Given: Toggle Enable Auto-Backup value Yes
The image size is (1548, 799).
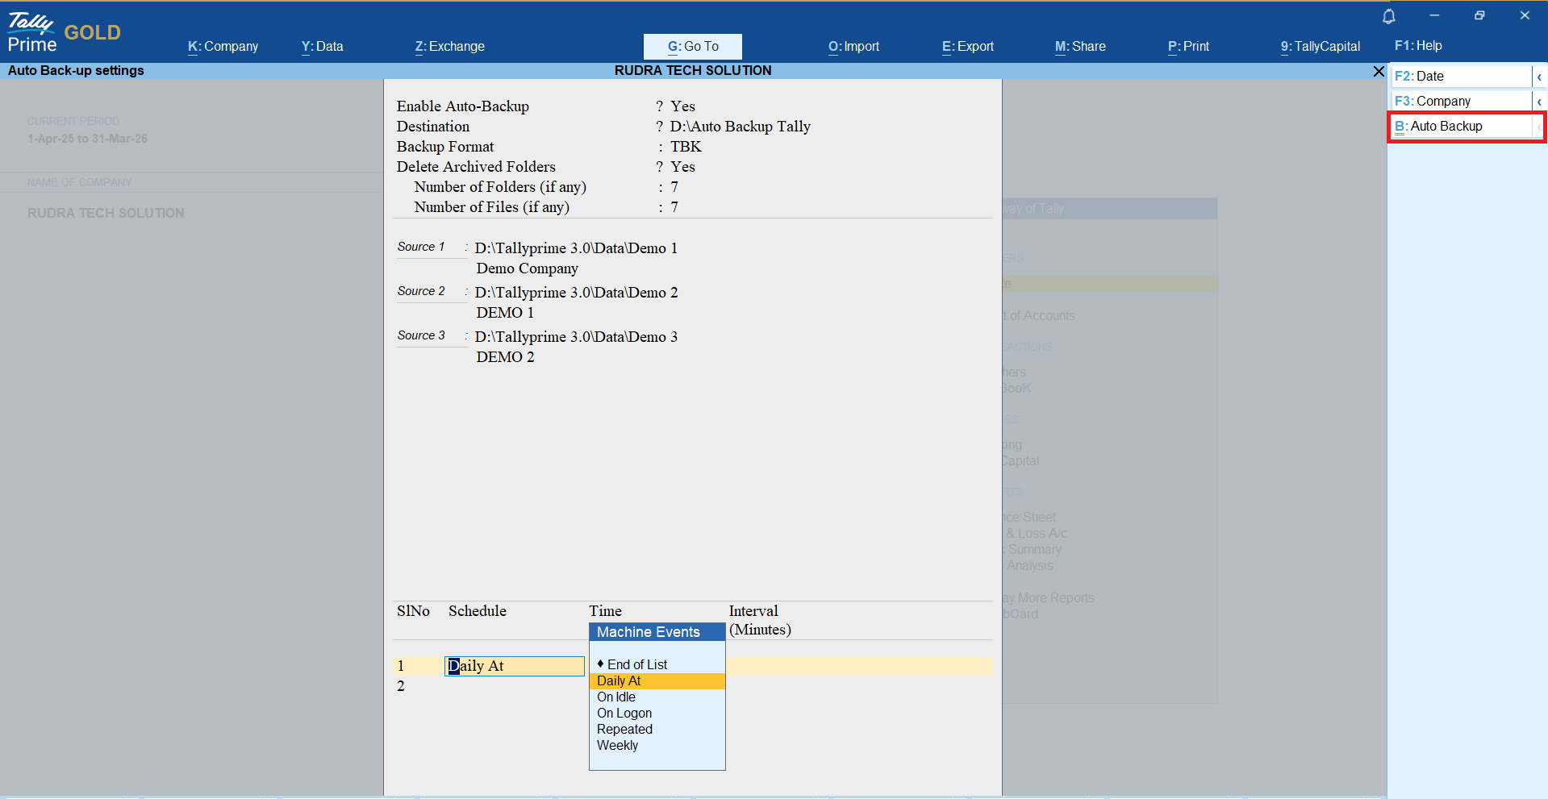Looking at the screenshot, I should tap(682, 106).
